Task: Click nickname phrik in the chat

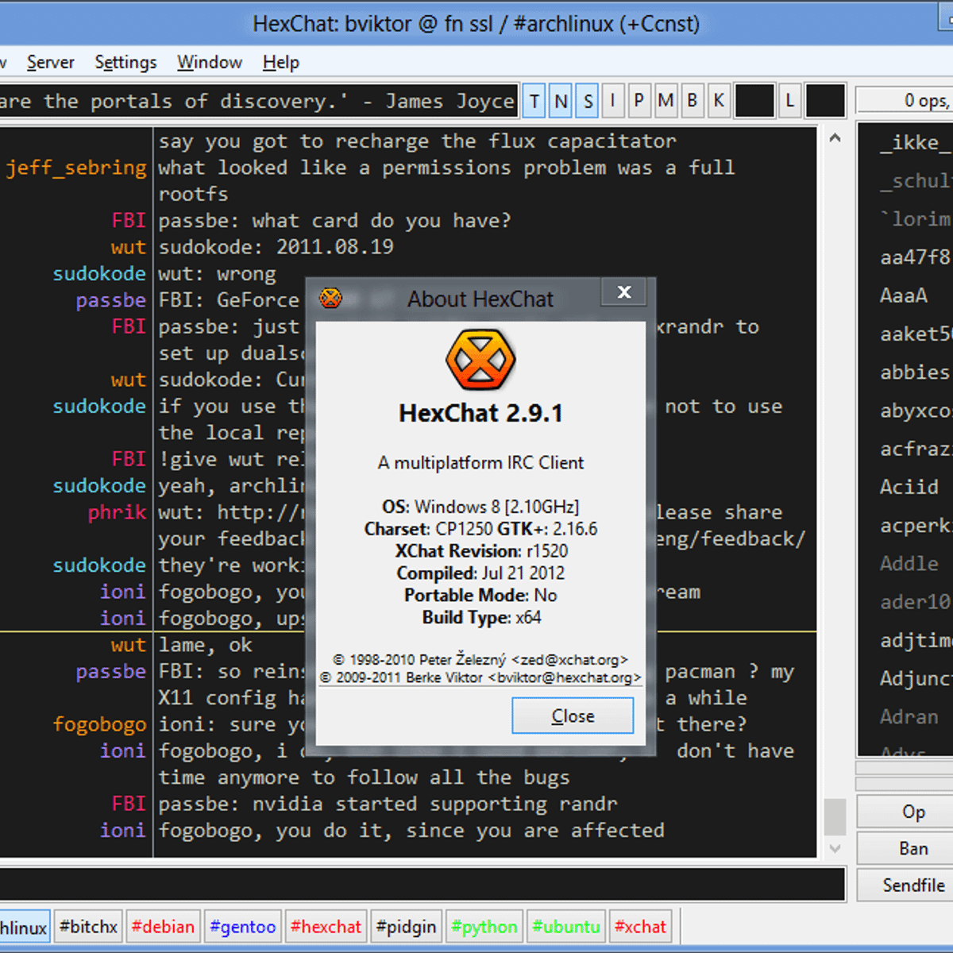Action: coord(117,512)
